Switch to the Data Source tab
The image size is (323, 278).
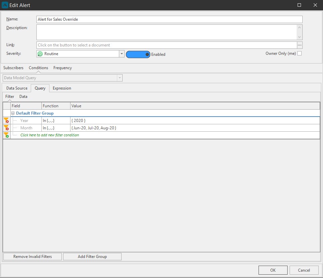(17, 88)
